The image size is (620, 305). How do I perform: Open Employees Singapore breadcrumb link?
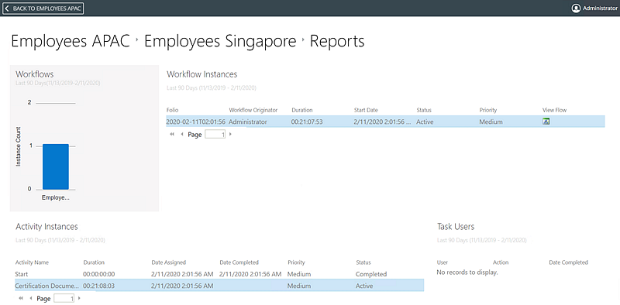coord(220,41)
